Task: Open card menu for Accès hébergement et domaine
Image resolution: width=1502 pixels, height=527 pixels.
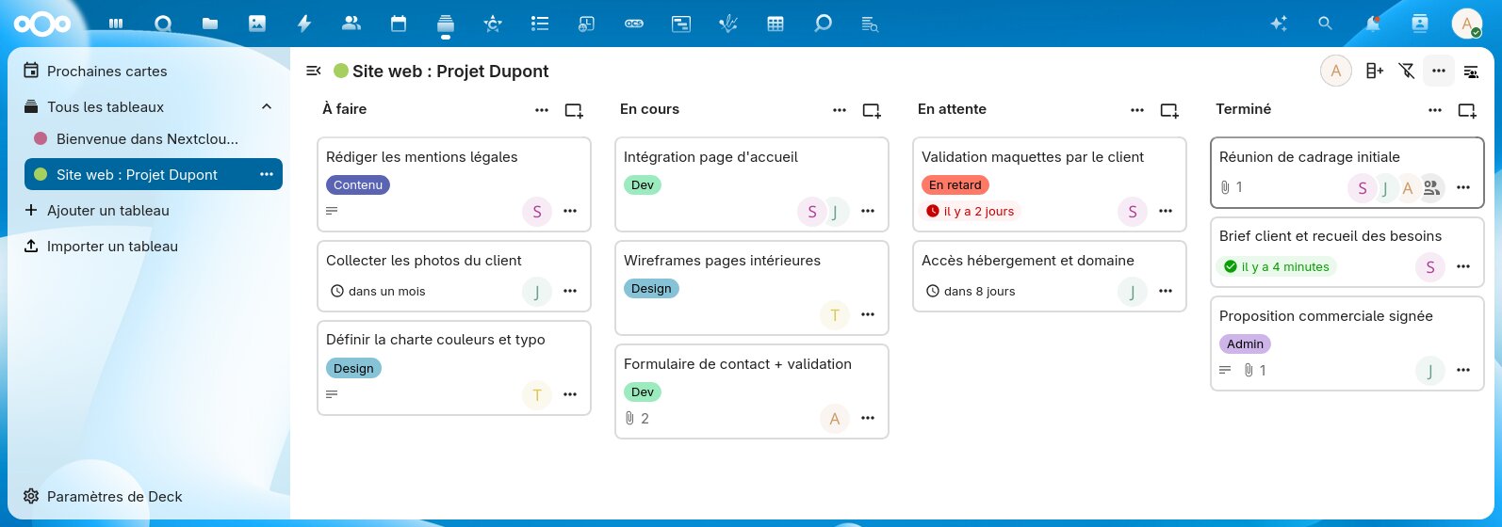Action: click(x=1166, y=291)
